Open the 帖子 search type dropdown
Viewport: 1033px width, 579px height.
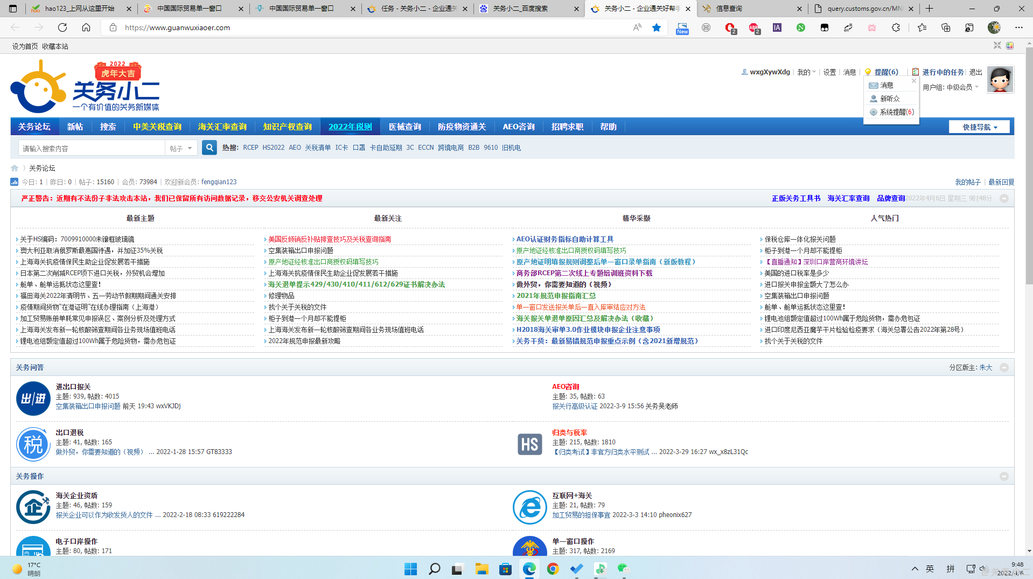pos(181,148)
